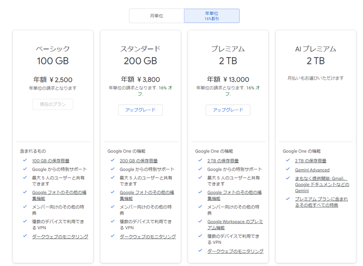This screenshot has width=363, height=266.
Task: Click the 現在のプラン button on ベーシック card
Action: pyautogui.click(x=53, y=104)
